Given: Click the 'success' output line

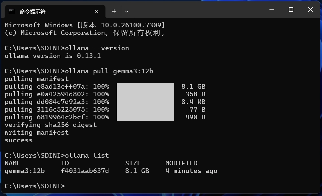Looking at the screenshot, I should (x=19, y=140).
